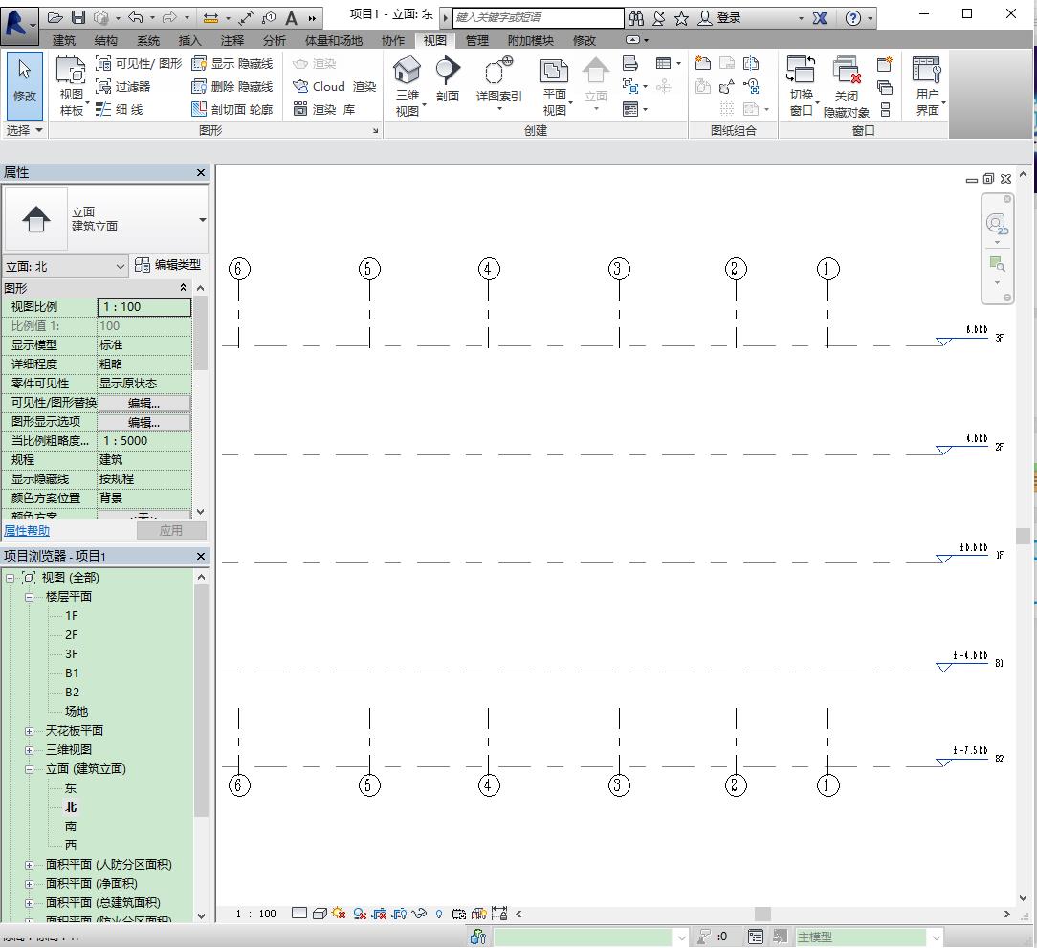Toggle Thin Lines display
Image resolution: width=1037 pixels, height=948 pixels.
pyautogui.click(x=119, y=109)
